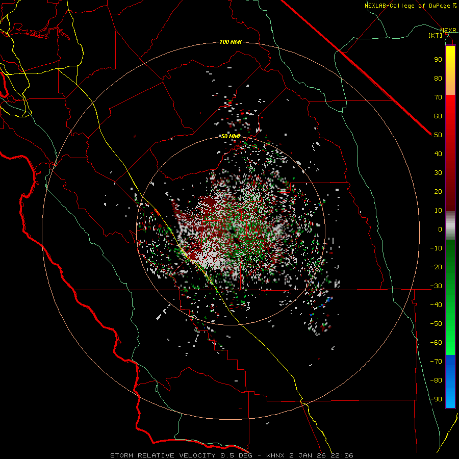The image size is (459, 459).
Task: Select the 40 knot scale label
Action: pyautogui.click(x=438, y=154)
